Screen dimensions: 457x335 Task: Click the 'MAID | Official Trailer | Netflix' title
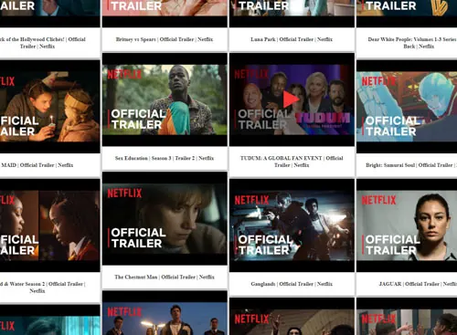coord(37,165)
